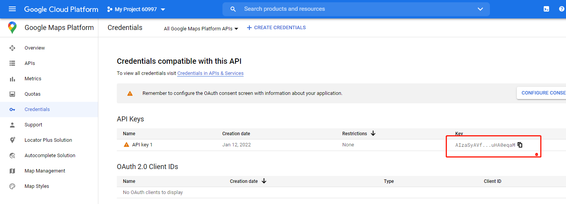Open the hamburger navigation menu
The width and height of the screenshot is (566, 204).
click(x=12, y=9)
